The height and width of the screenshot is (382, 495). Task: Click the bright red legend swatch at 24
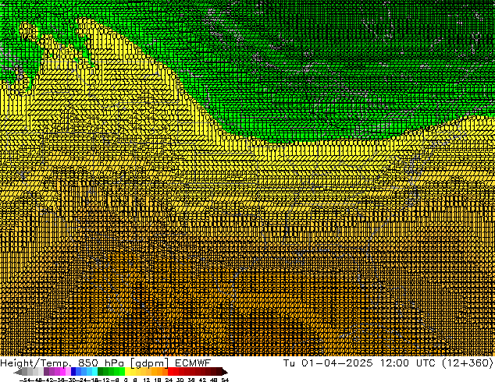click(x=170, y=371)
